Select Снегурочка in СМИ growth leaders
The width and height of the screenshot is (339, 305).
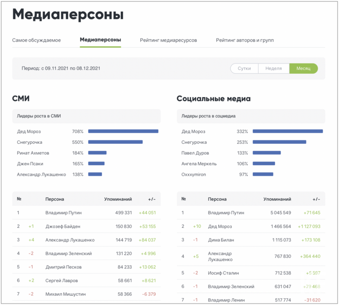29,142
